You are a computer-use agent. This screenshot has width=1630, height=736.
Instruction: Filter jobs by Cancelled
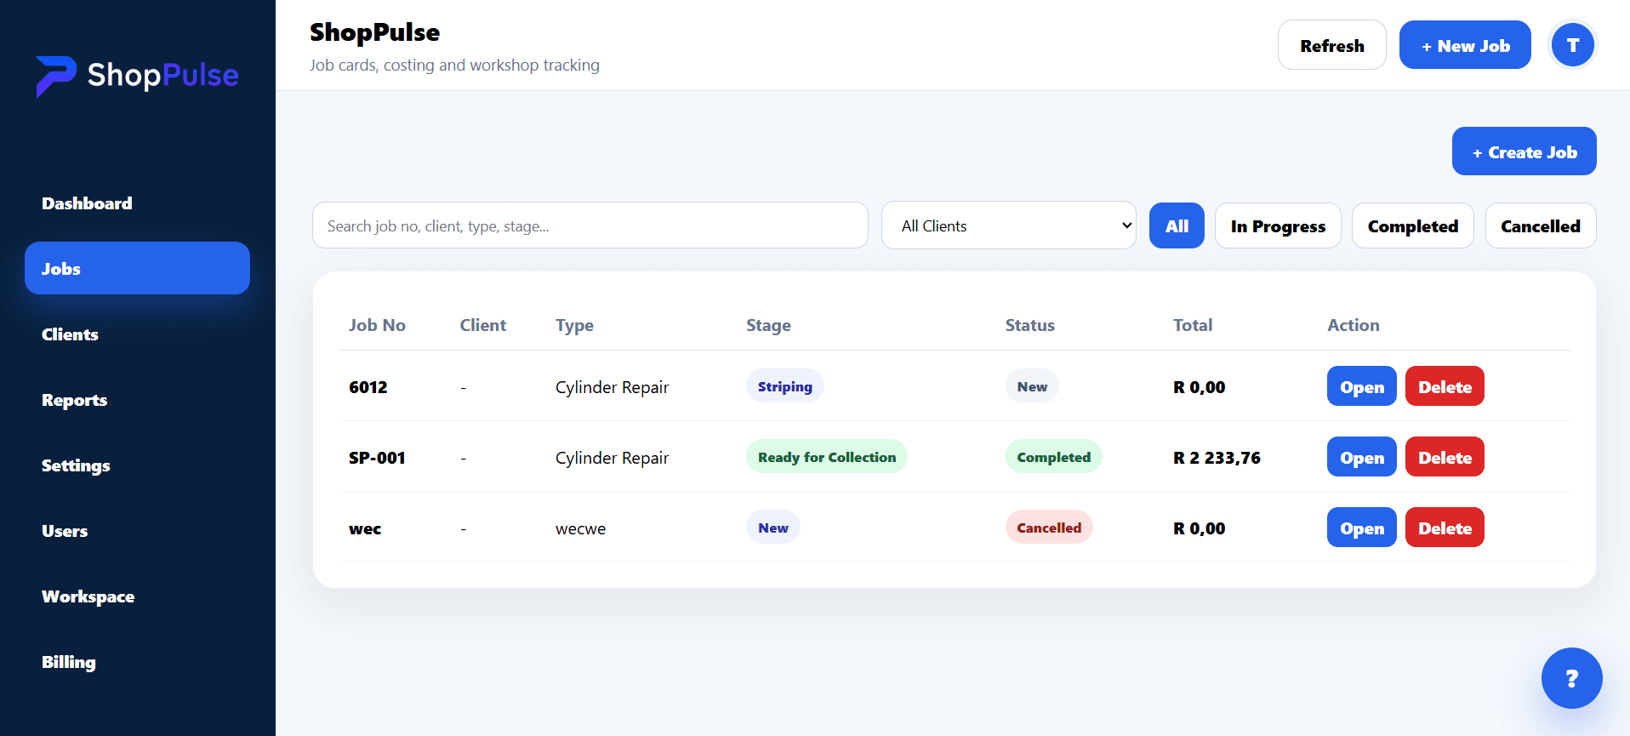1540,225
